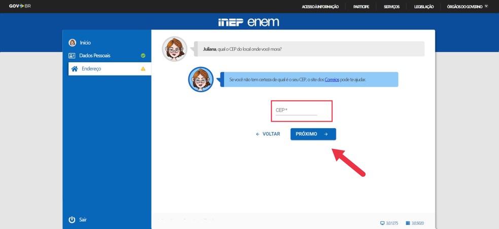Click the avatar icon beside Início
The width and height of the screenshot is (499, 229).
[x=73, y=43]
